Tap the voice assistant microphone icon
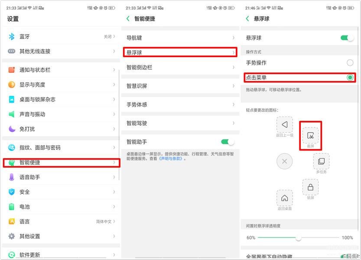Screen dimensions: 361x260 (x=12, y=177)
